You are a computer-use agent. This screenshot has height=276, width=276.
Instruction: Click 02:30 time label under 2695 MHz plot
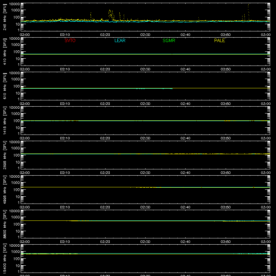145,173
